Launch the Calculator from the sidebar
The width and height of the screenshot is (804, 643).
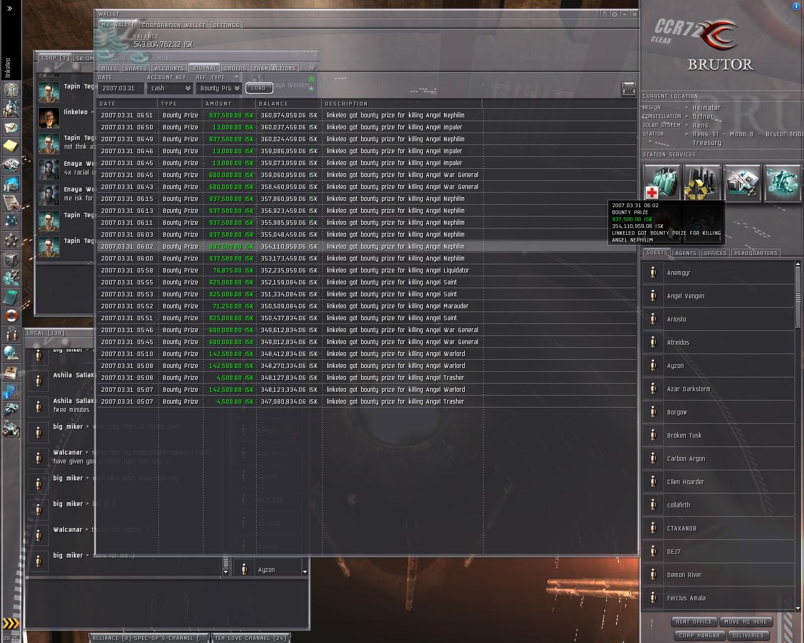(11, 296)
